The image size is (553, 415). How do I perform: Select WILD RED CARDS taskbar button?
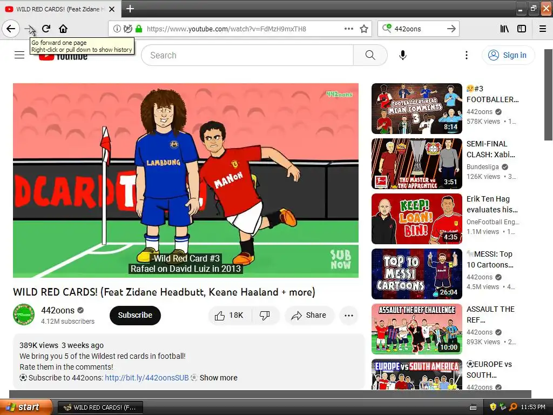click(100, 407)
